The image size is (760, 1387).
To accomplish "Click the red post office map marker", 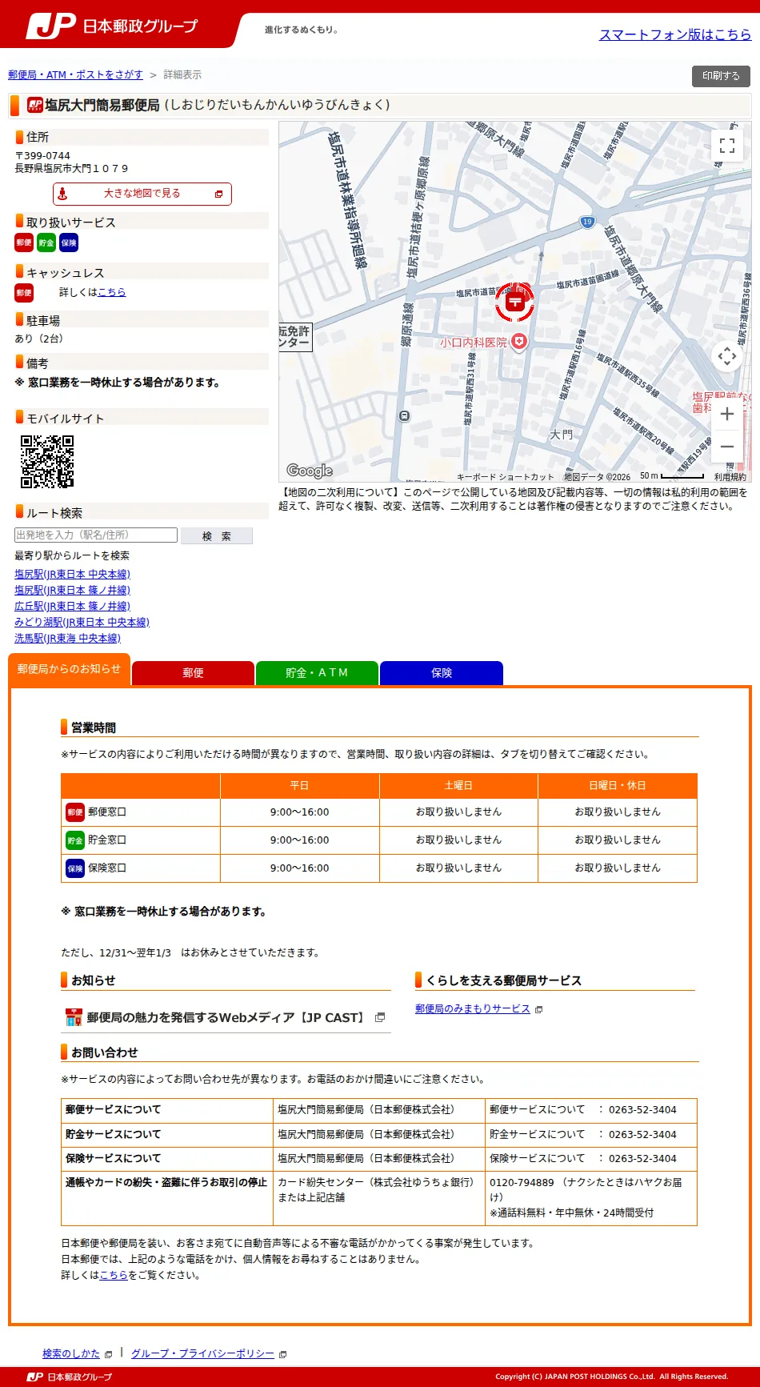I will tap(515, 302).
